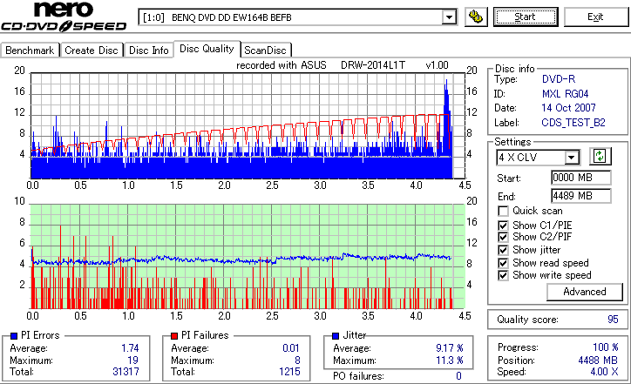This screenshot has width=631, height=384.
Task: Click the 'recorded with ASUS DRW-2014L1T' text
Action: coord(342,65)
